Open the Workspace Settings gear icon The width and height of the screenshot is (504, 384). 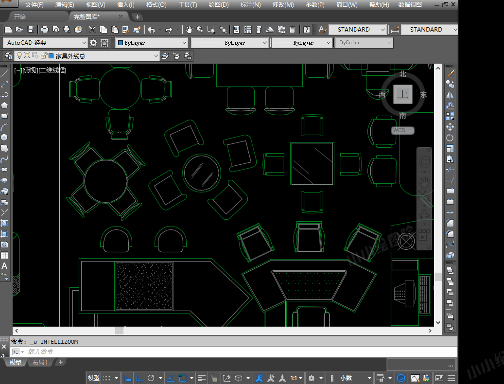93,43
